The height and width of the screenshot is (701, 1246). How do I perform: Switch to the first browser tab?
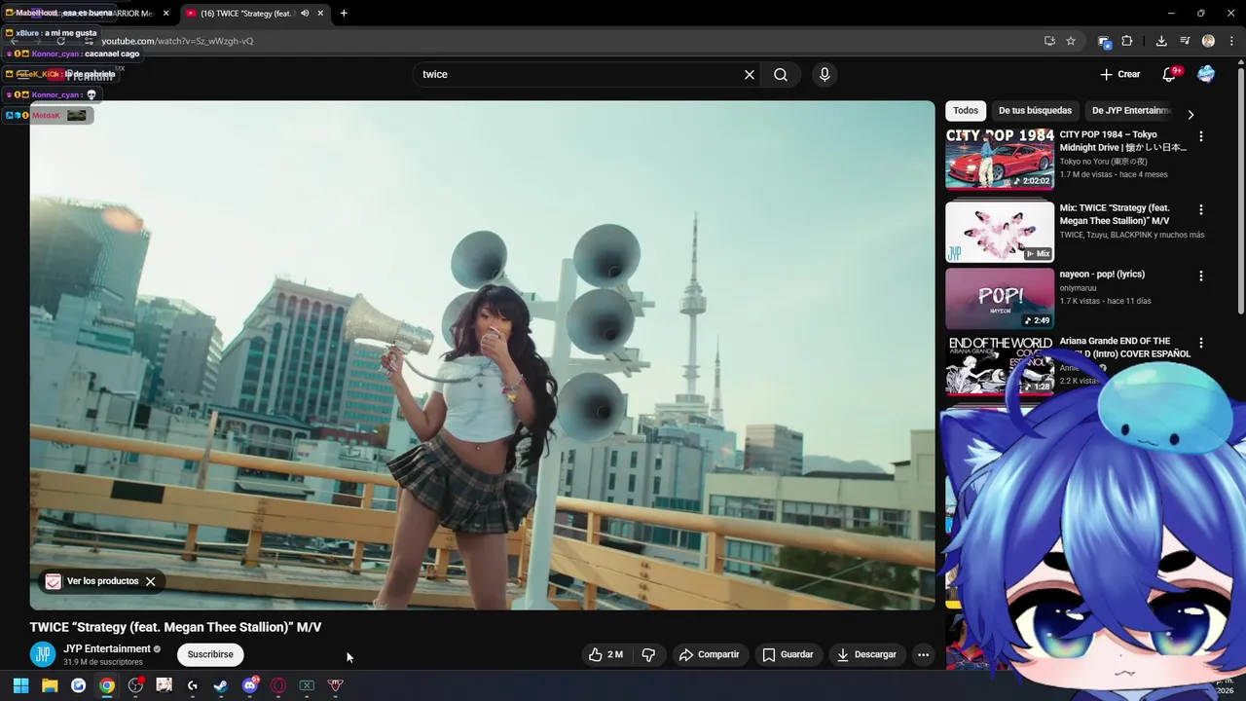click(88, 14)
